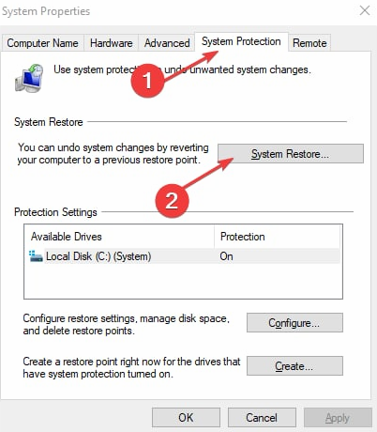
Task: Confirm with the OK button
Action: (186, 418)
